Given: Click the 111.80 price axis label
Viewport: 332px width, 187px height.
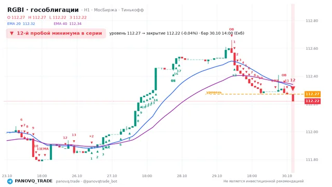Looking at the screenshot, I should 312,159.
